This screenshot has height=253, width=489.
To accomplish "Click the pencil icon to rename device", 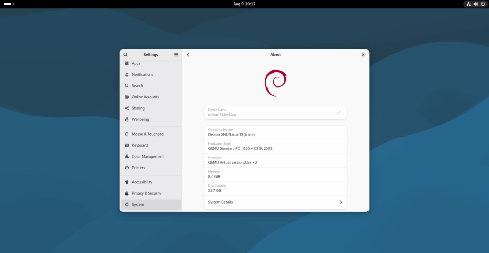I will pyautogui.click(x=339, y=112).
